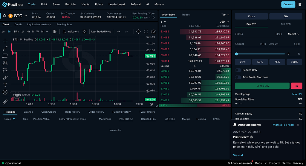Click the Pacifica logo
This screenshot has height=166, width=306.
[12, 4]
